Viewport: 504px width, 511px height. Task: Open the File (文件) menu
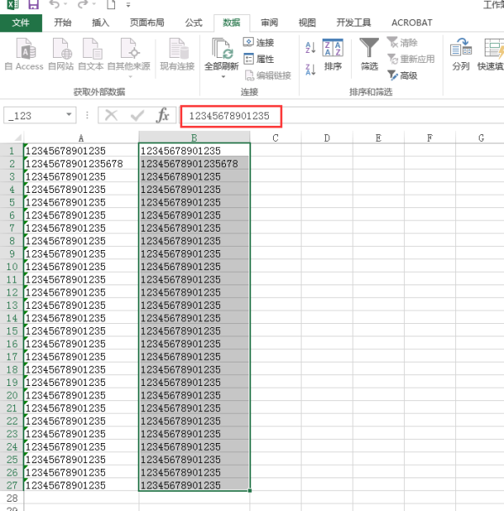[20, 23]
